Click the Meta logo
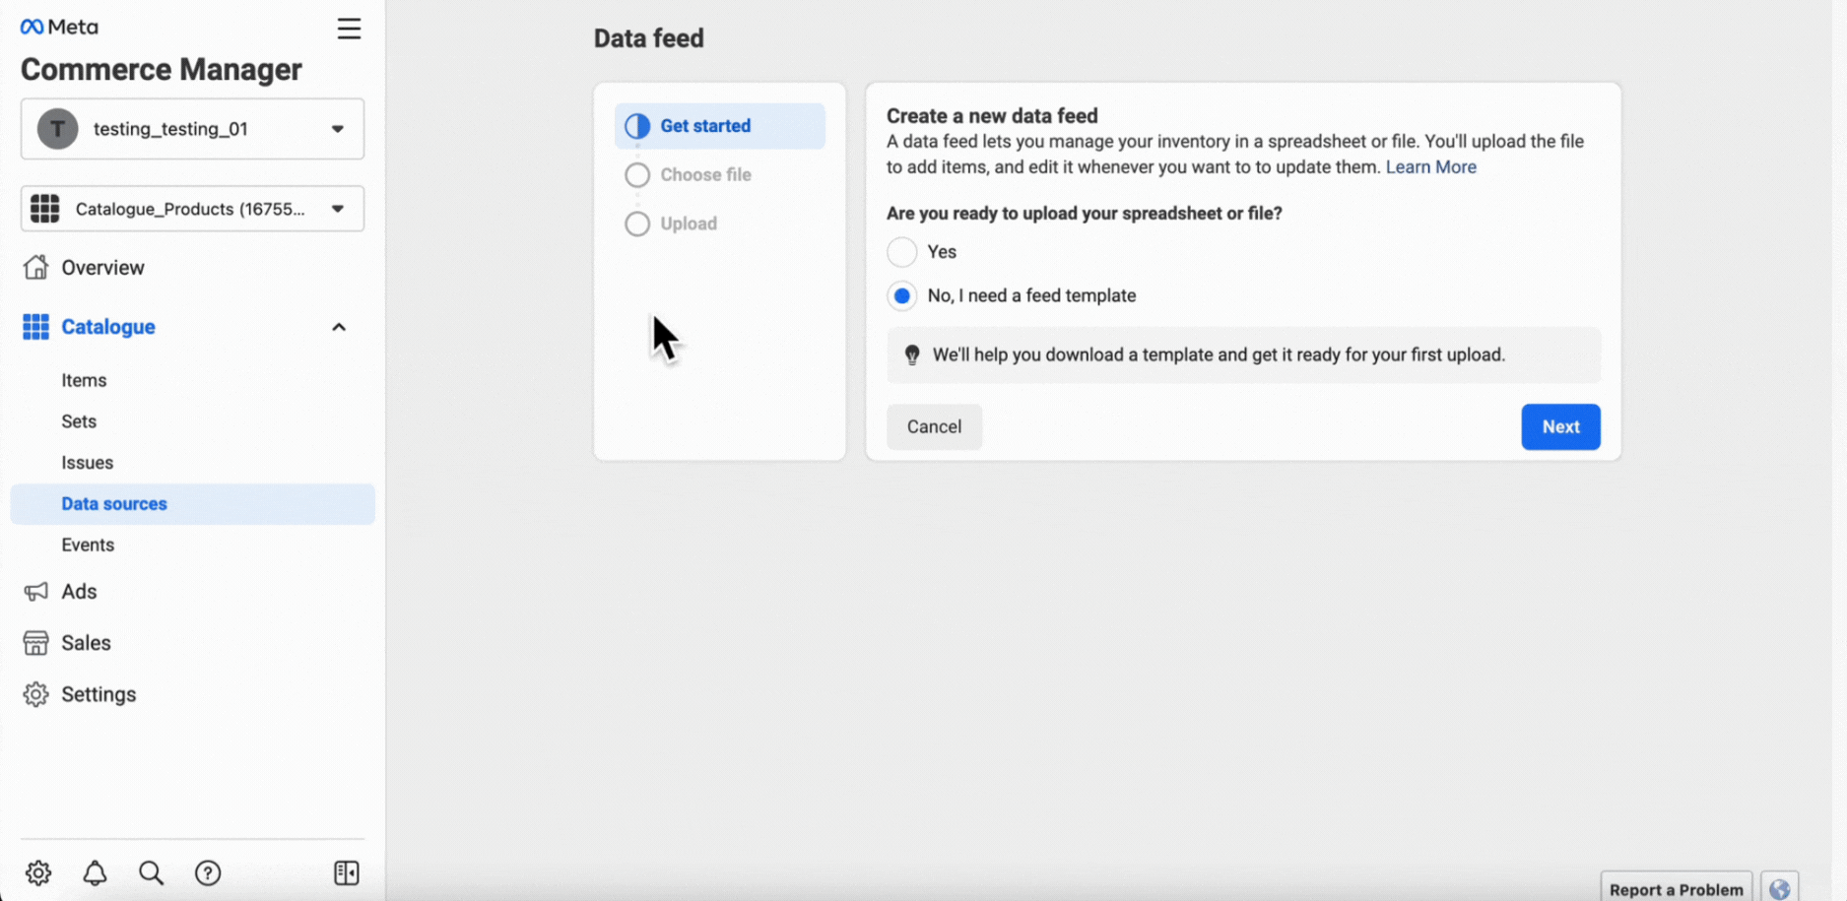 [x=59, y=27]
